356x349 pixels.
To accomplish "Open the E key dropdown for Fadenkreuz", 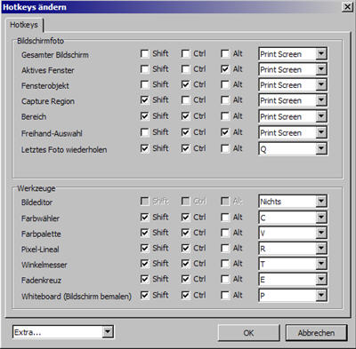I will [321, 279].
